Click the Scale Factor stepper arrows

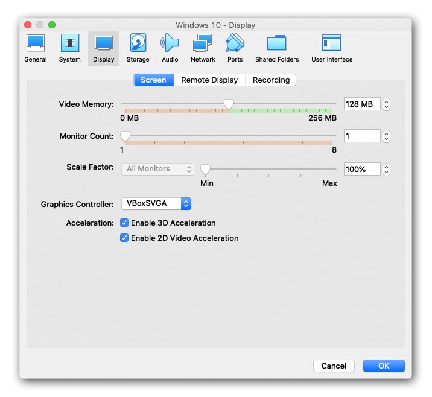(x=386, y=169)
